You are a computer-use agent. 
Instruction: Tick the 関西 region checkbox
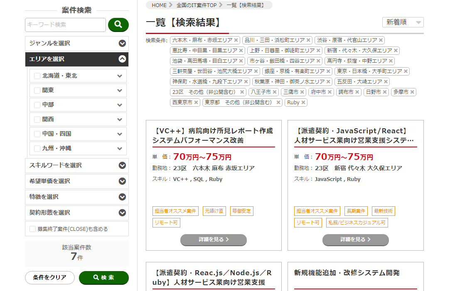pos(37,120)
